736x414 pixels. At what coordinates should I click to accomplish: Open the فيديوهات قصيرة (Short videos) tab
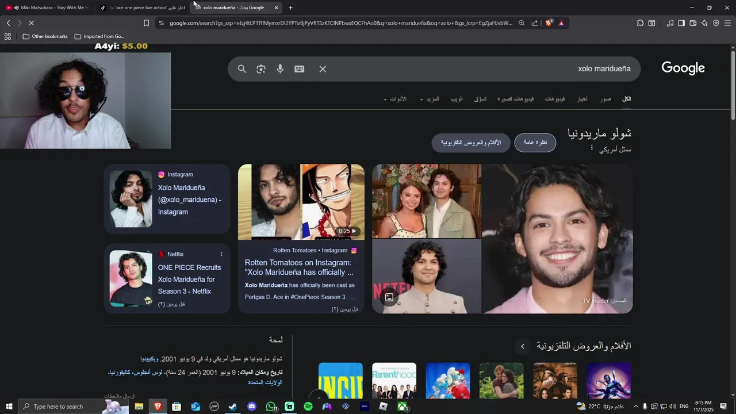pyautogui.click(x=516, y=99)
